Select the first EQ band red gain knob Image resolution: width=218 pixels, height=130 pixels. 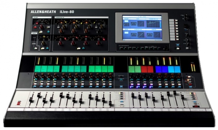pos(60,43)
